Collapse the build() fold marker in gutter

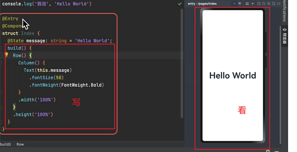pyautogui.click(x=1, y=48)
